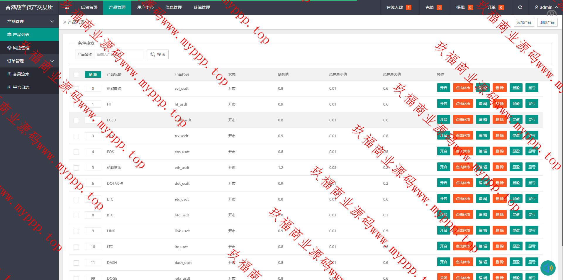Toggle the select-all checkbox in table header

coord(76,74)
